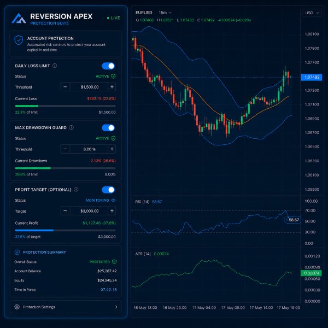
Task: Open the 15m timeframe dropdown
Action: [165, 13]
